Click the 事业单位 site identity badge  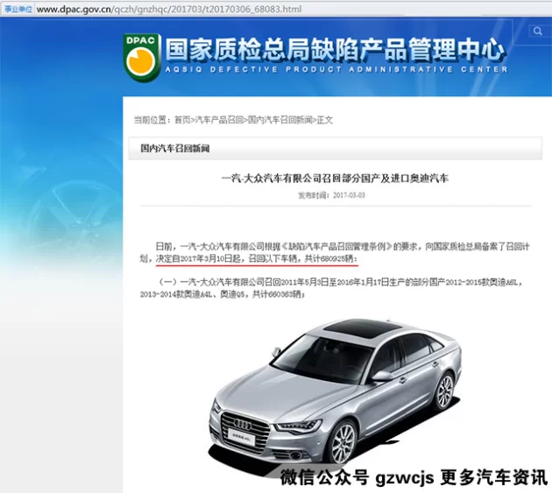point(17,9)
